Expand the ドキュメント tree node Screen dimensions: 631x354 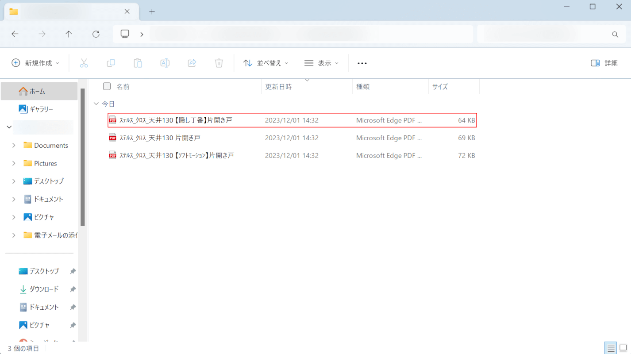click(x=14, y=199)
